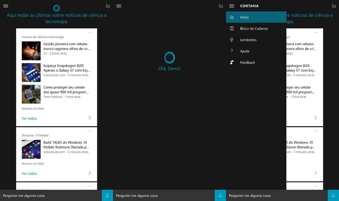Click 'Terra Notícias · 1 hora atrás' source line
Viewport: 339px width, 201px height.
[62, 97]
